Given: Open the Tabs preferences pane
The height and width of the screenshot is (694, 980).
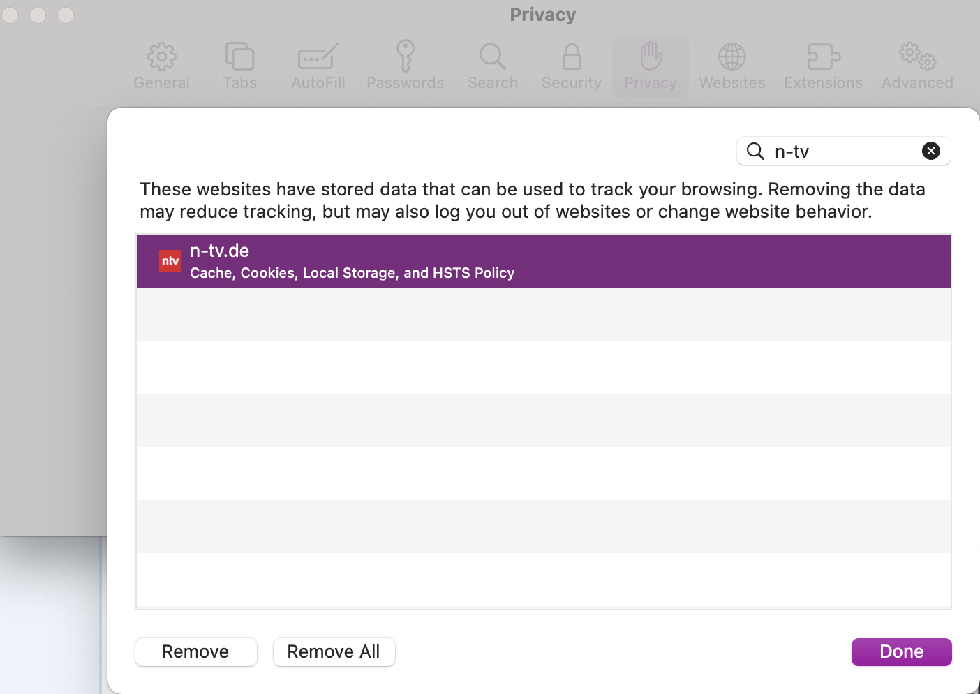Looking at the screenshot, I should [239, 66].
